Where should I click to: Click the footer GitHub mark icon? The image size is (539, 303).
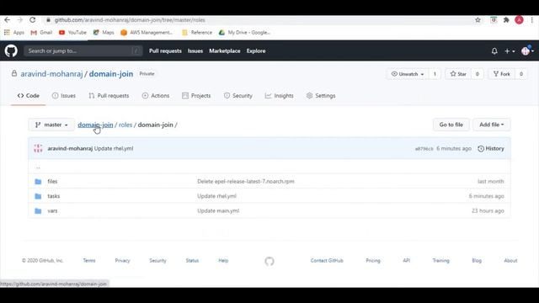(x=269, y=261)
